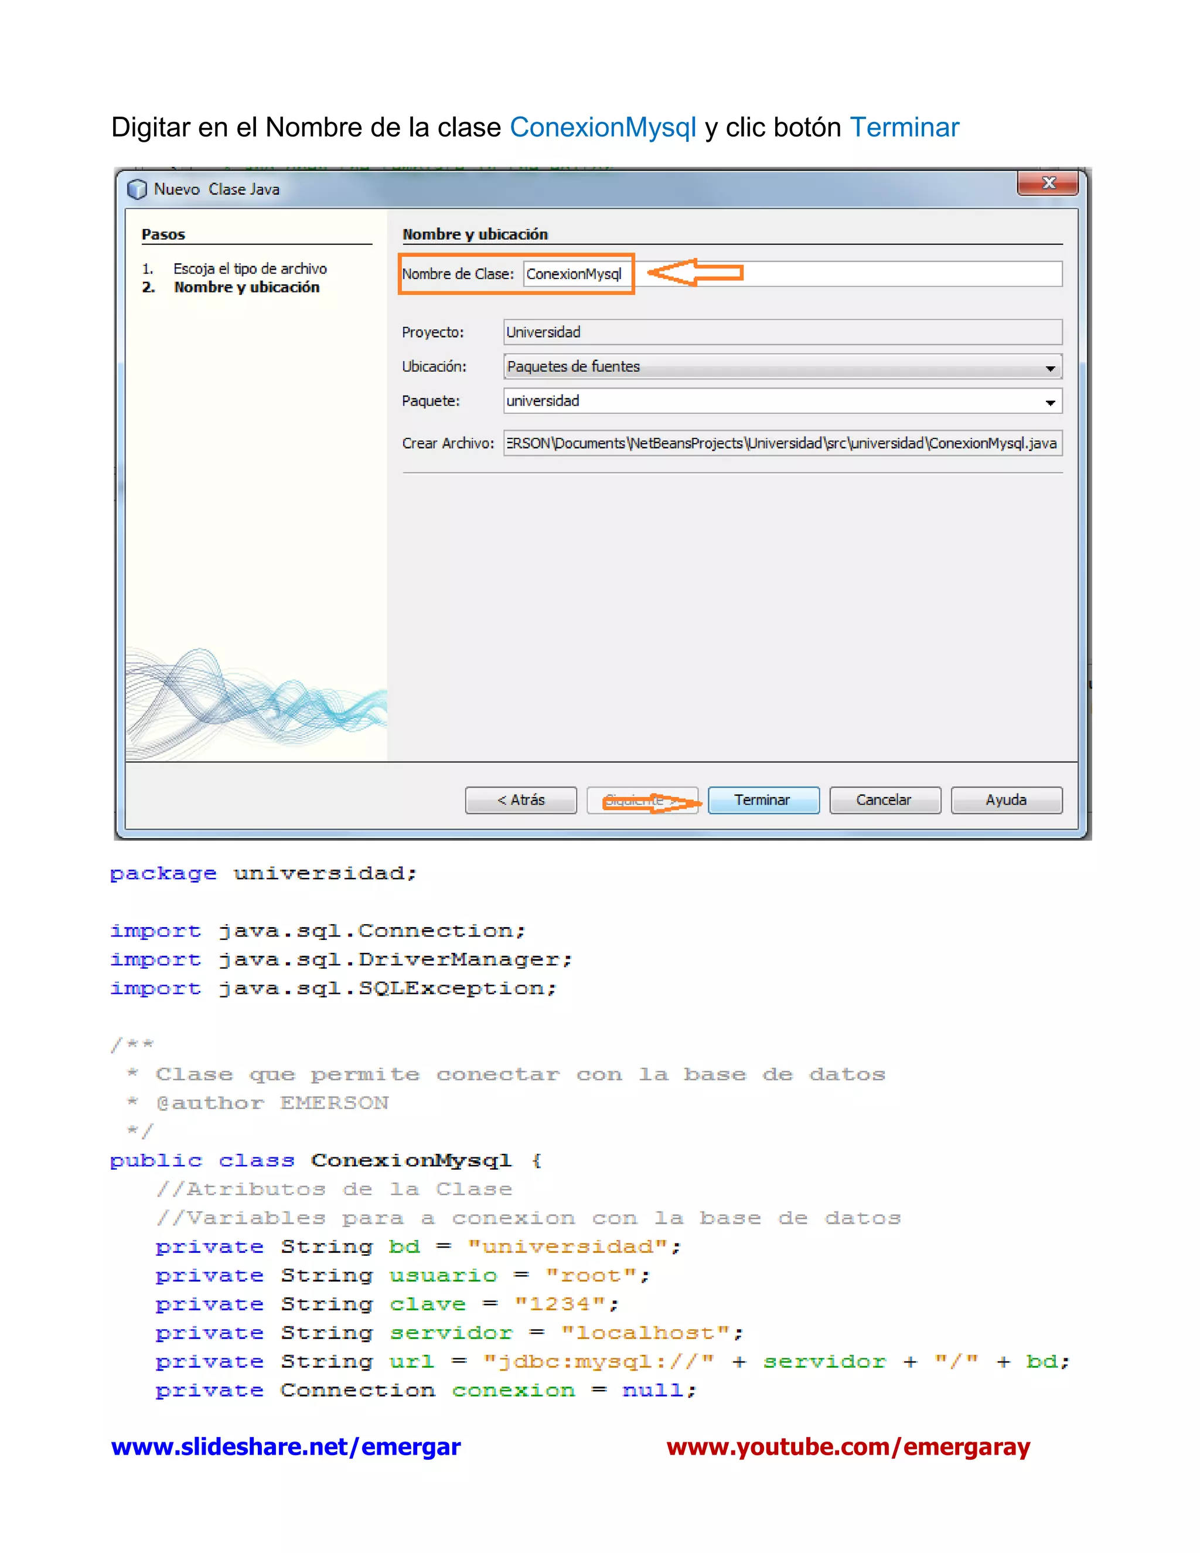Click the disabled Siguiente button

[642, 801]
